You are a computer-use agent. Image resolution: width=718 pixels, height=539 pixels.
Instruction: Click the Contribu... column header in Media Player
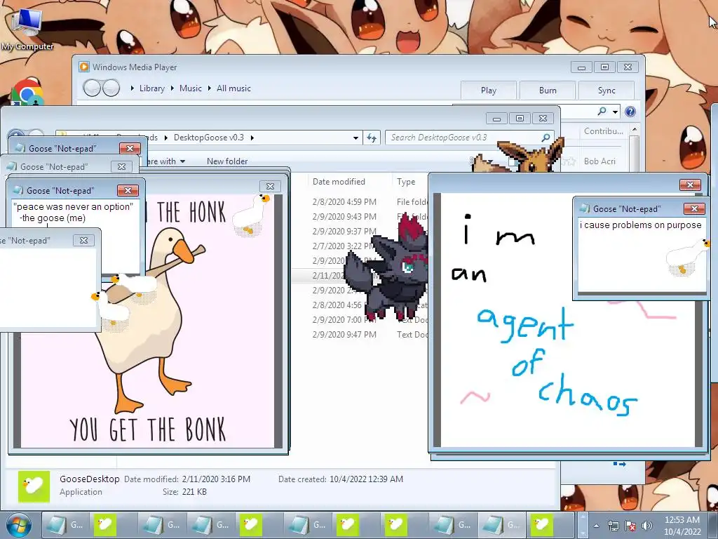click(603, 131)
